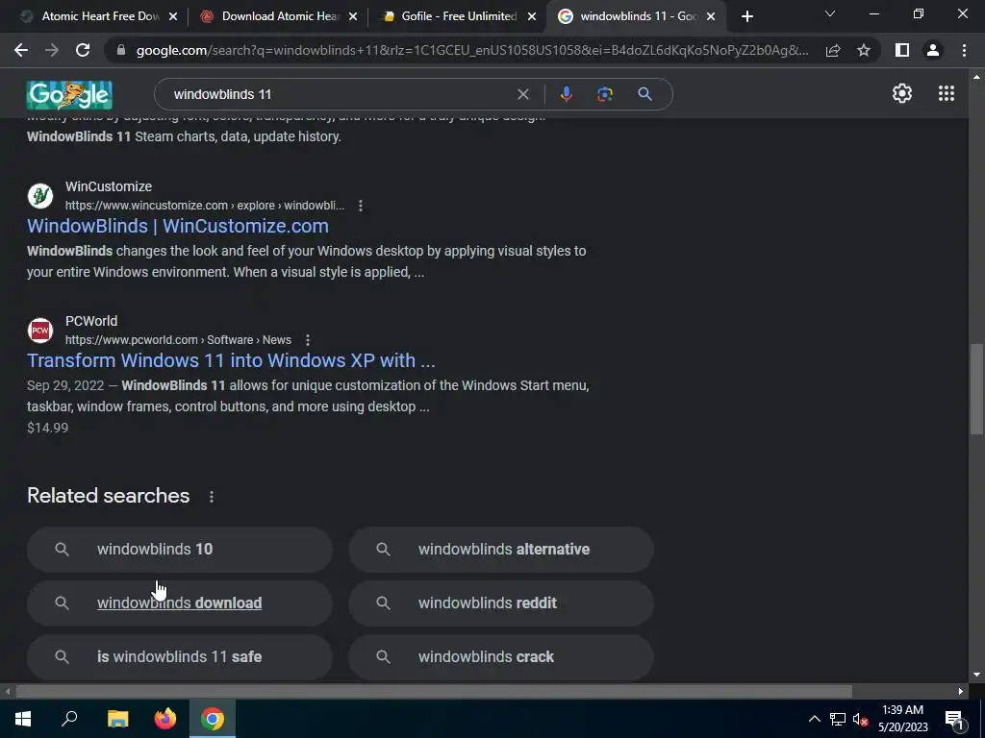Close the Atomic Heart Free Download tab
Image resolution: width=985 pixels, height=738 pixels.
tap(173, 17)
